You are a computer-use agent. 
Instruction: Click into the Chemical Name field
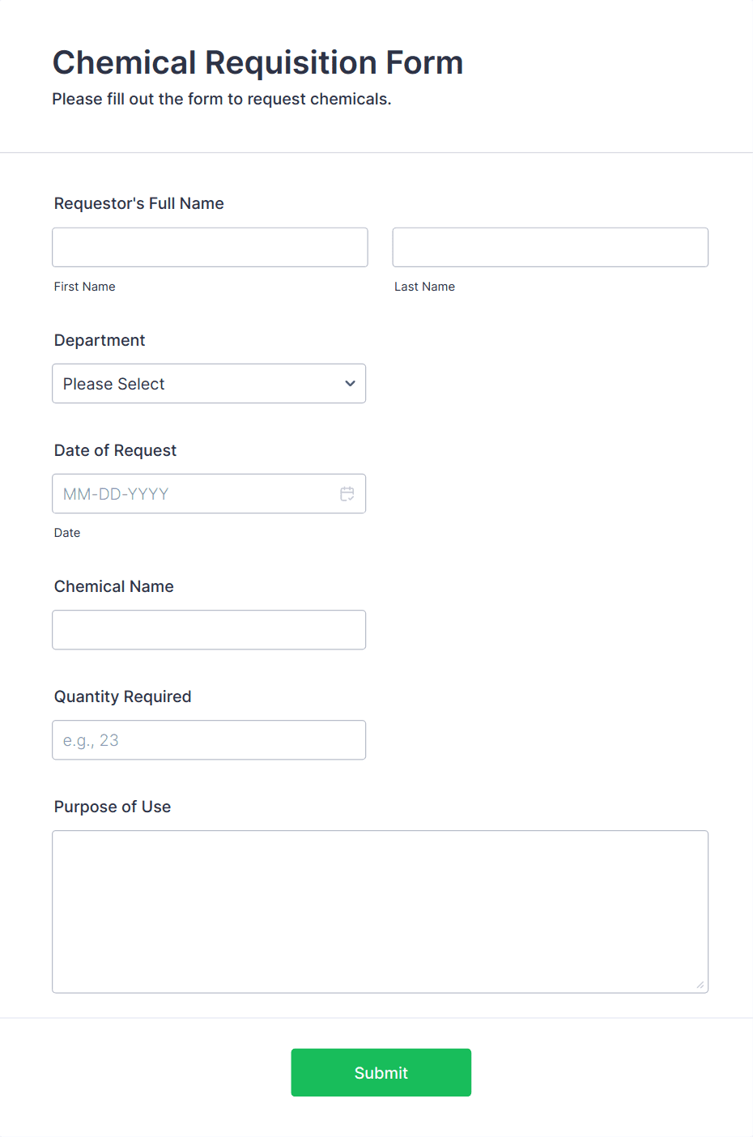tap(209, 630)
